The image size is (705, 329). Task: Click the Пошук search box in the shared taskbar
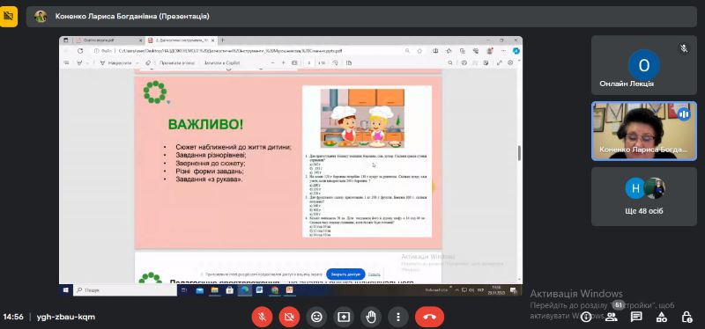pyautogui.click(x=124, y=290)
